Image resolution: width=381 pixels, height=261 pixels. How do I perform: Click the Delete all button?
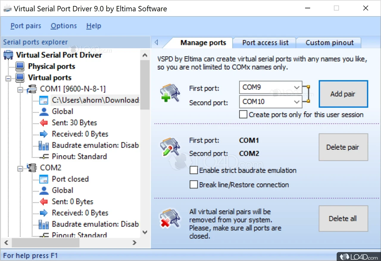pyautogui.click(x=343, y=218)
